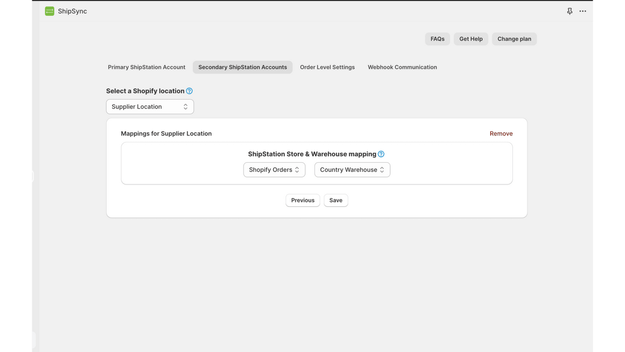Open help tooltip beside Select a Shopify location
The image size is (625, 352).
click(x=189, y=91)
